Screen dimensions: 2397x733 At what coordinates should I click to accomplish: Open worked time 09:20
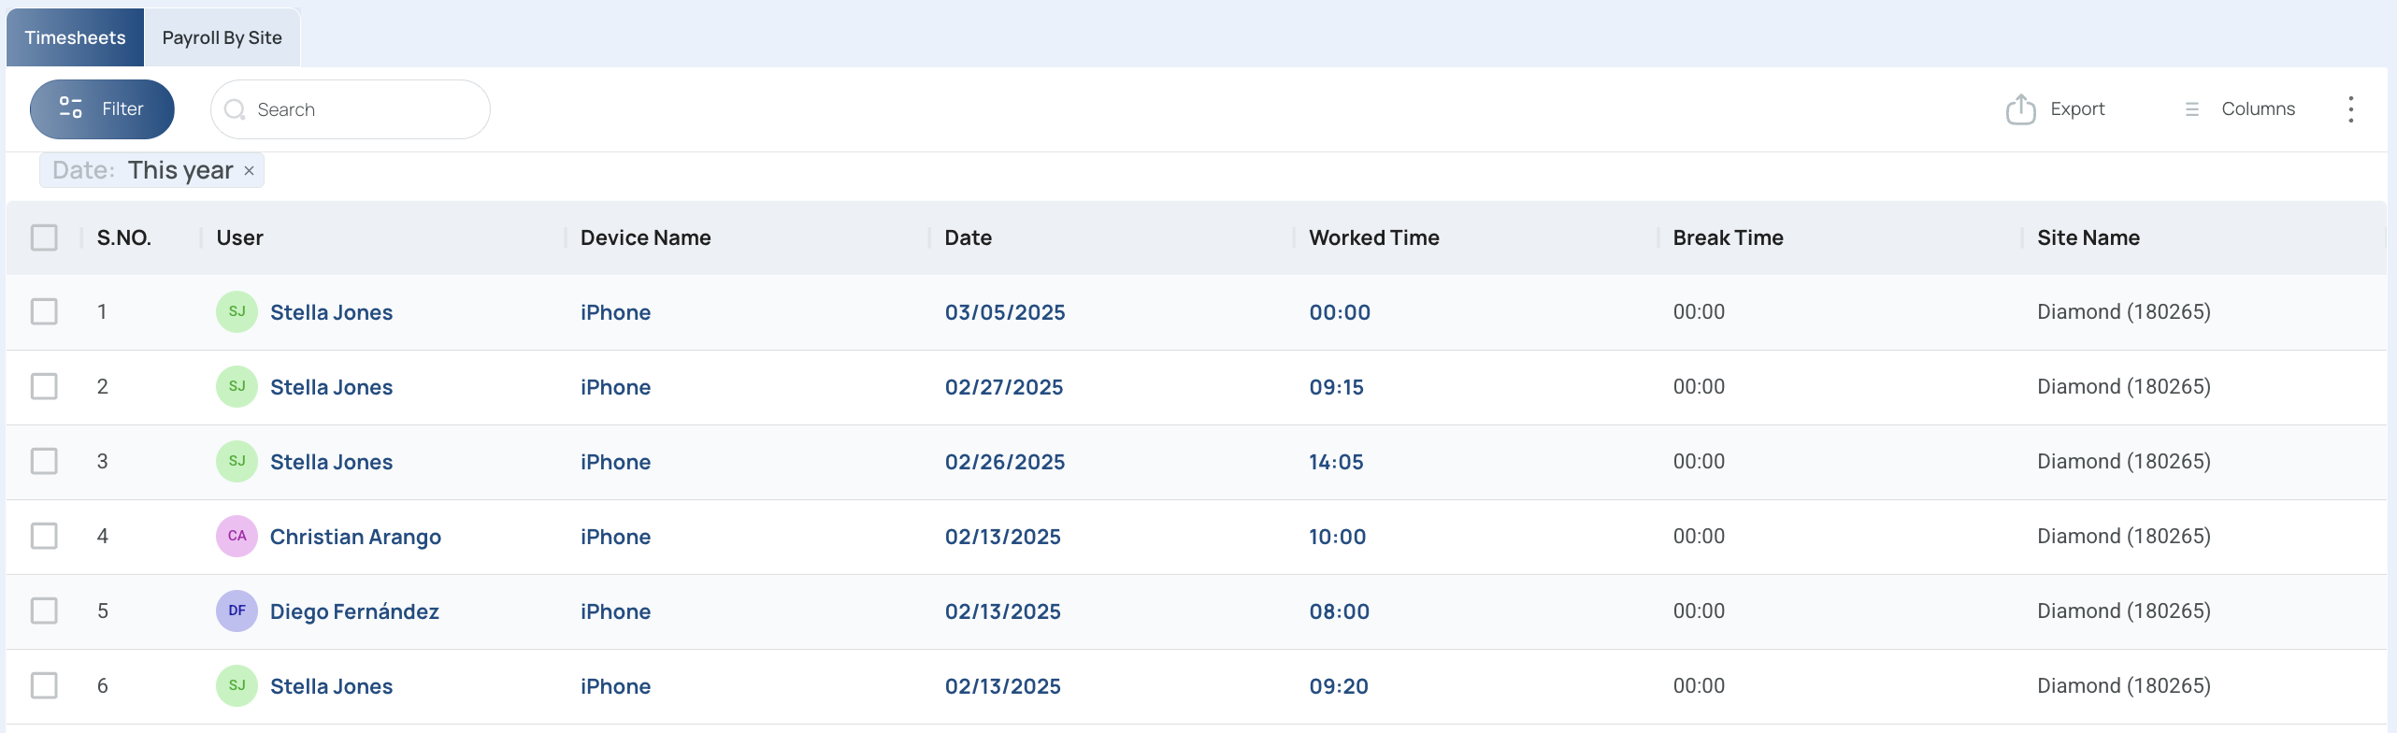click(1338, 686)
